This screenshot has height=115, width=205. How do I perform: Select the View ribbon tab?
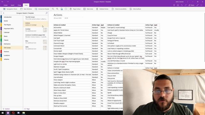26,5
